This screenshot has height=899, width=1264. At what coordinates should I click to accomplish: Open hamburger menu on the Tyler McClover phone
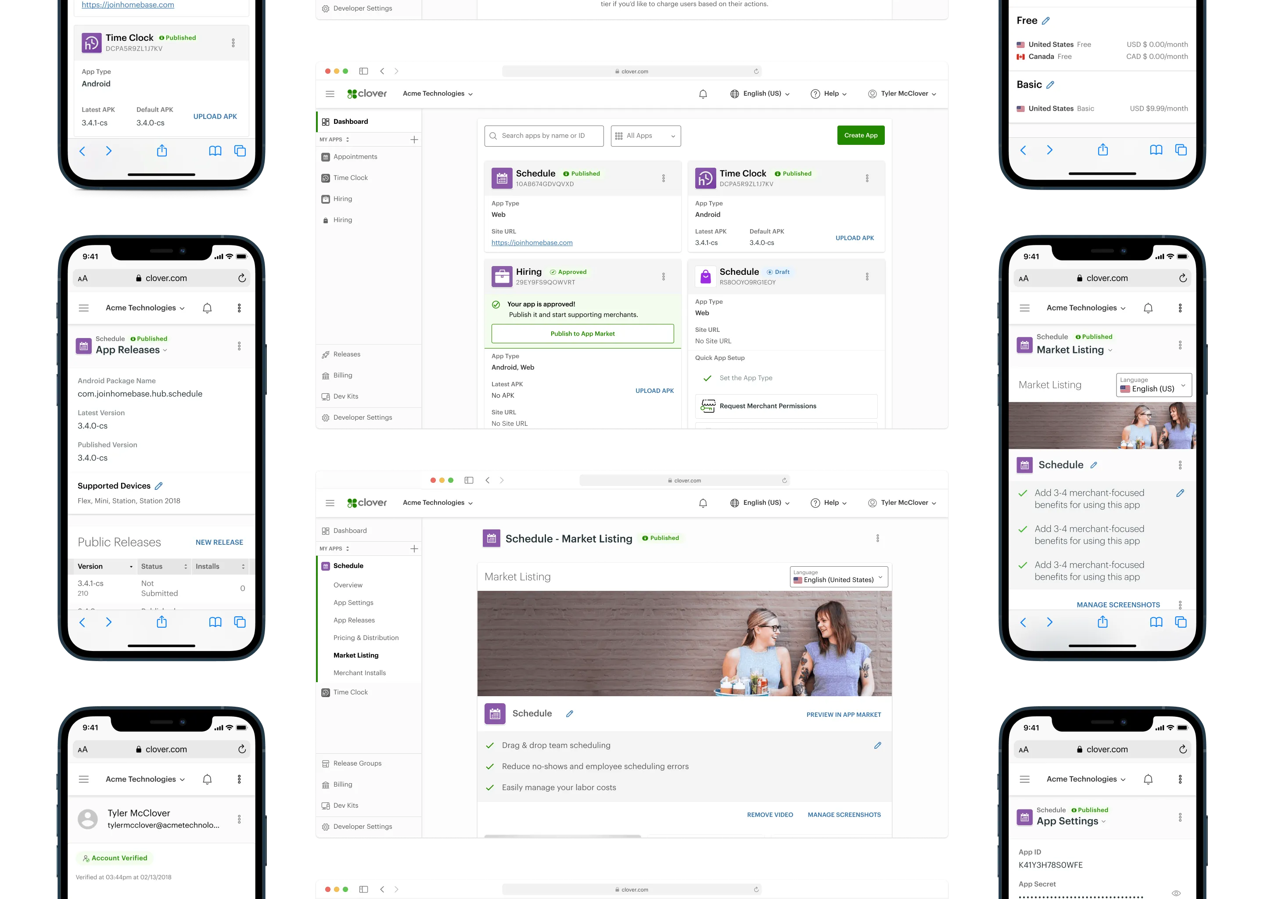pyautogui.click(x=83, y=779)
